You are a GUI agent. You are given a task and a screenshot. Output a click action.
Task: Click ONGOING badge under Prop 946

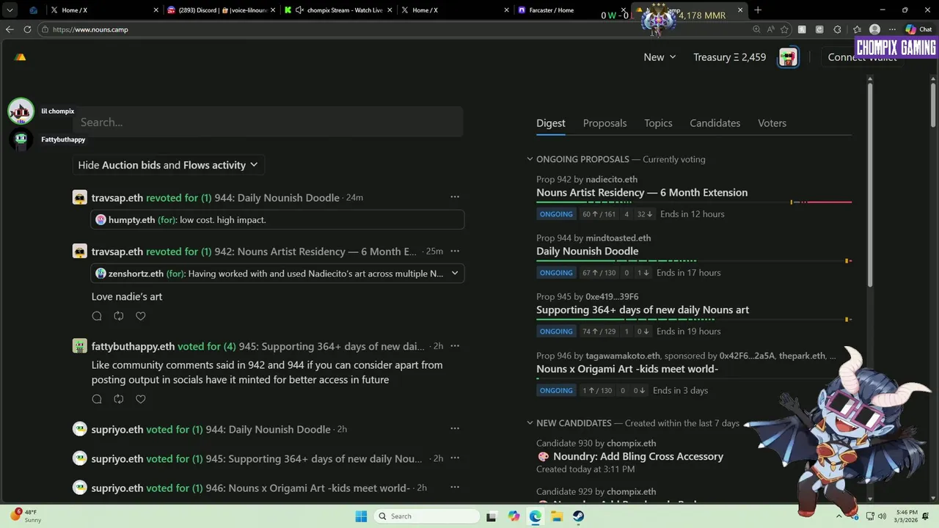(x=556, y=390)
